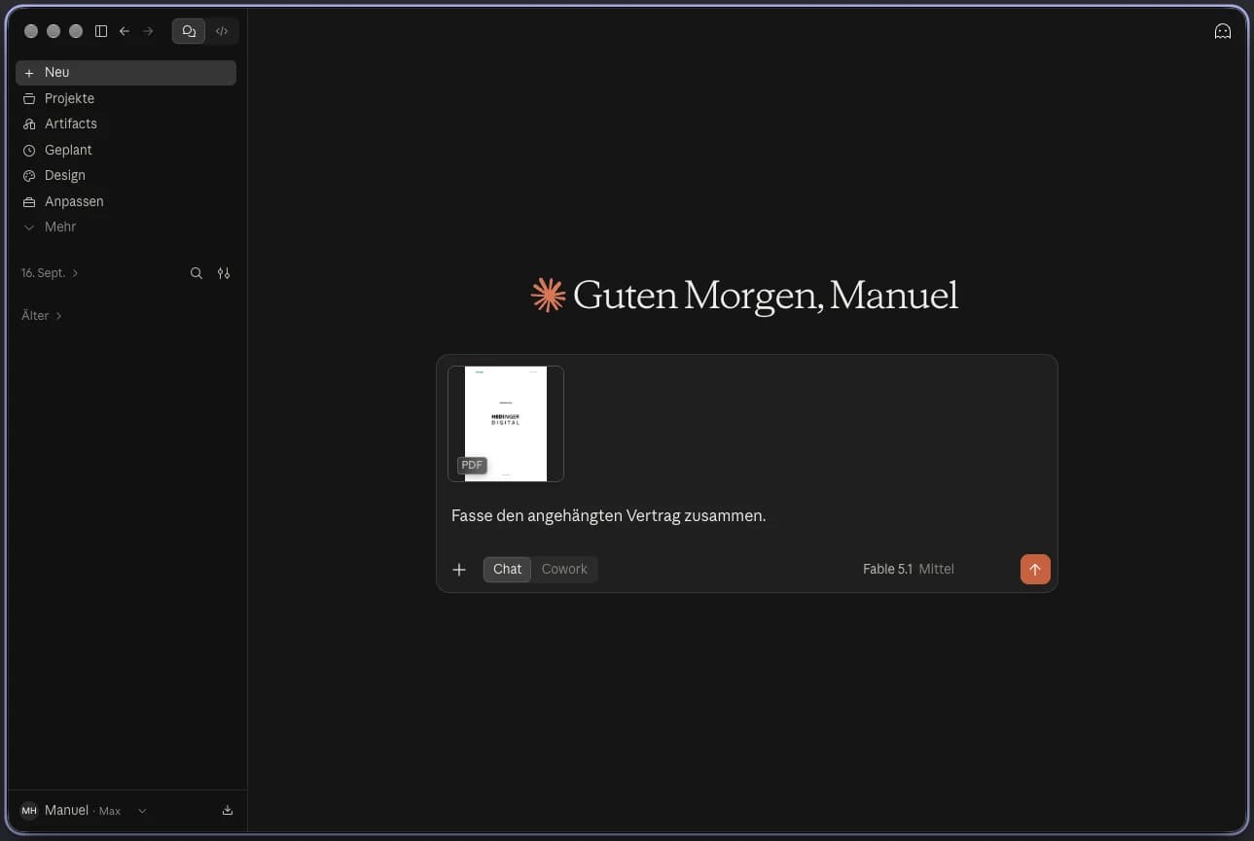
Task: Expand the Mehr sidebar list
Action: 125,227
